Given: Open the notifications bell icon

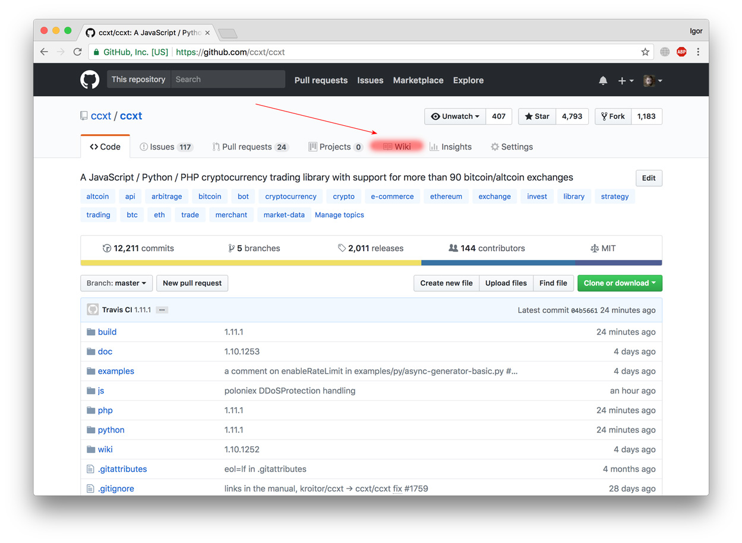Looking at the screenshot, I should [603, 80].
